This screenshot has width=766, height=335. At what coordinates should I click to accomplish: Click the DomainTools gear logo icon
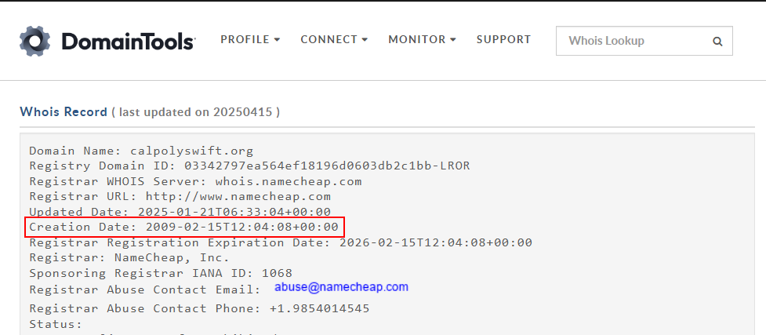[34, 41]
